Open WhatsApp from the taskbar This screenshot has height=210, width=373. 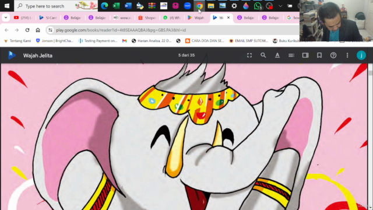(x=258, y=6)
